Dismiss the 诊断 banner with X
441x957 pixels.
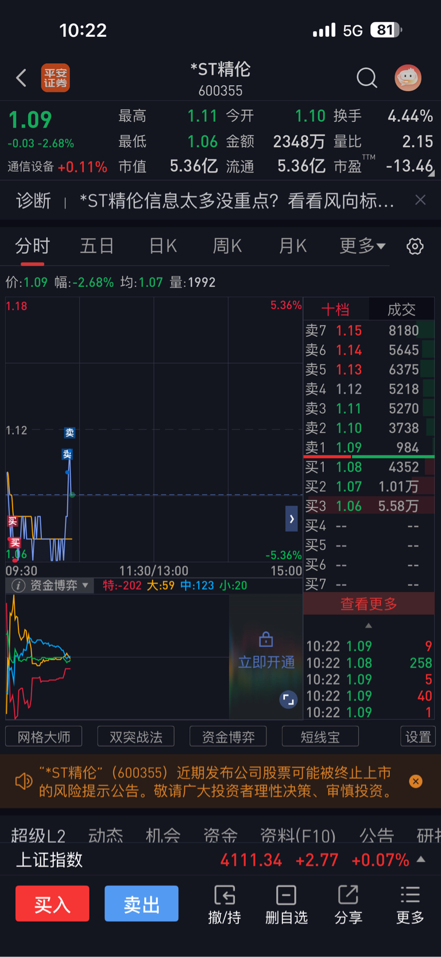(x=420, y=200)
